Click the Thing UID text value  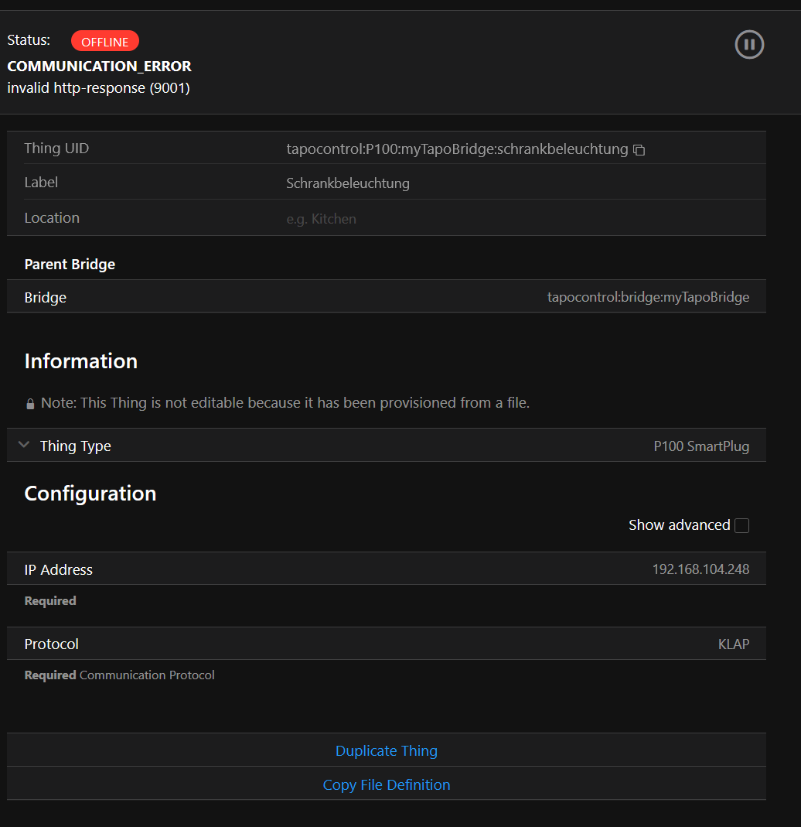click(457, 149)
